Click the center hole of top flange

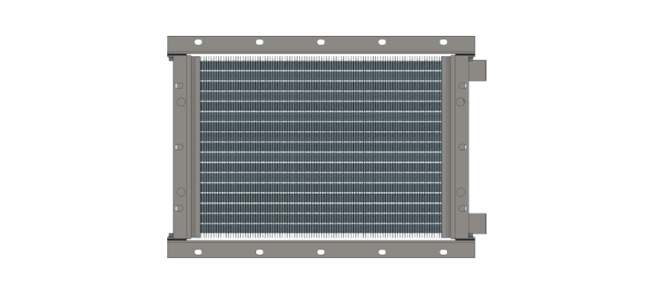[x=321, y=42]
